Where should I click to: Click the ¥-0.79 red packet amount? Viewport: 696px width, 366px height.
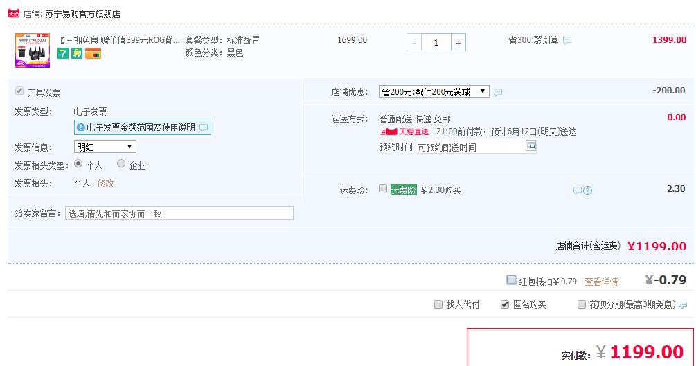tap(666, 280)
